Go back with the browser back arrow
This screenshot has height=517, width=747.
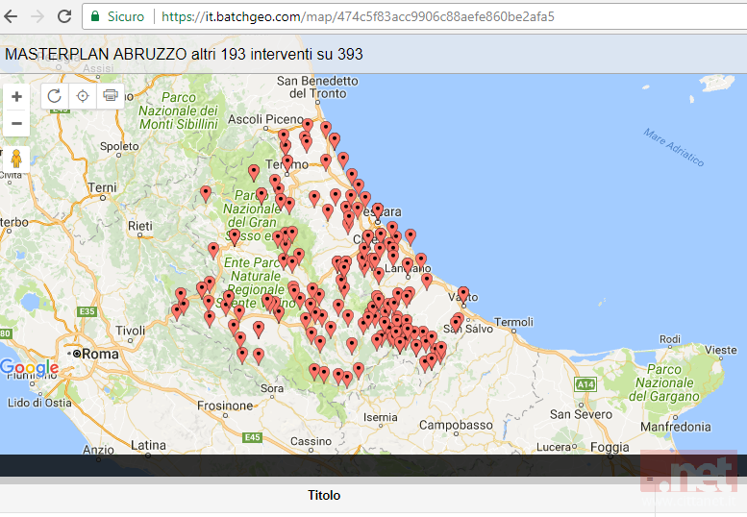(11, 16)
